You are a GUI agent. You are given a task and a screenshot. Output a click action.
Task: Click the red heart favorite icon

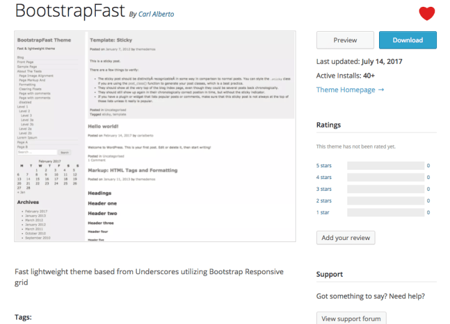426,13
